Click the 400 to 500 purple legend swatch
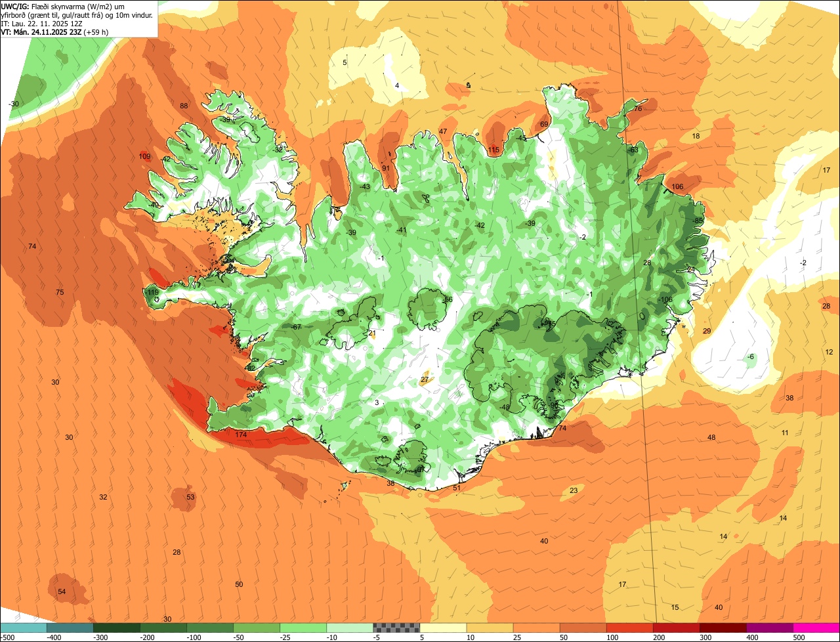Image resolution: width=840 pixels, height=642 pixels. tap(769, 628)
